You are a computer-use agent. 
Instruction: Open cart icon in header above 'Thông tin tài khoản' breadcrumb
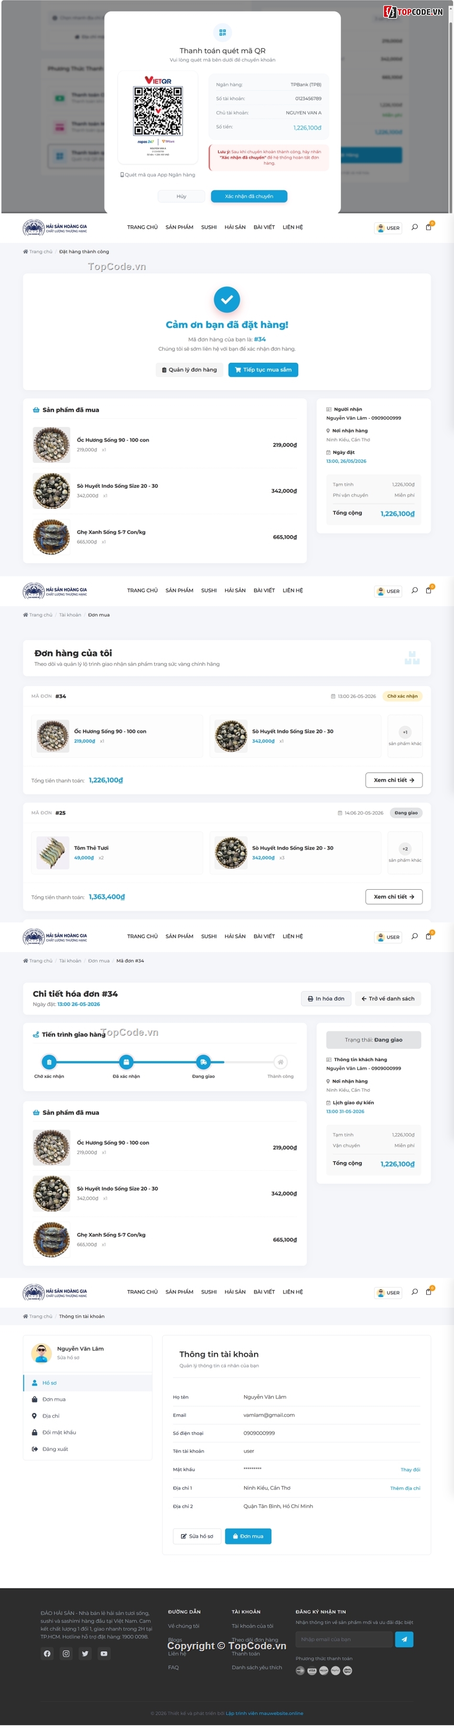(x=429, y=1292)
